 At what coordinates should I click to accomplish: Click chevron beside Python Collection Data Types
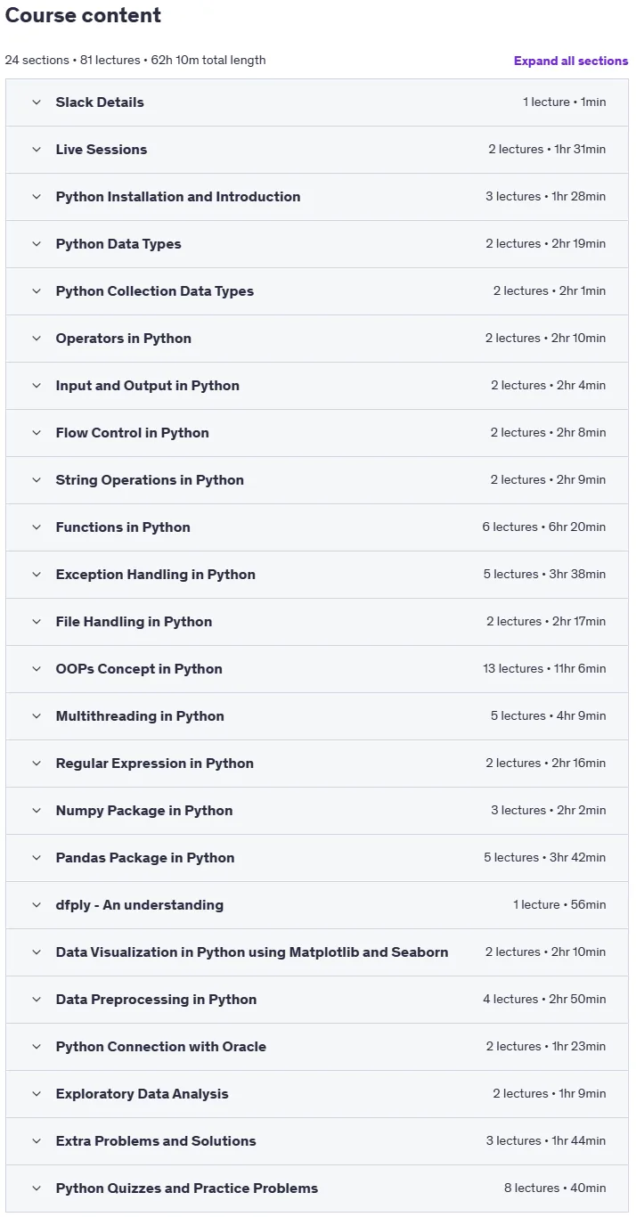[37, 291]
